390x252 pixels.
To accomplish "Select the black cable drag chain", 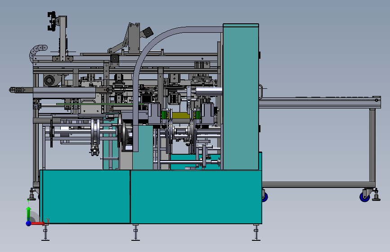I will [37, 52].
